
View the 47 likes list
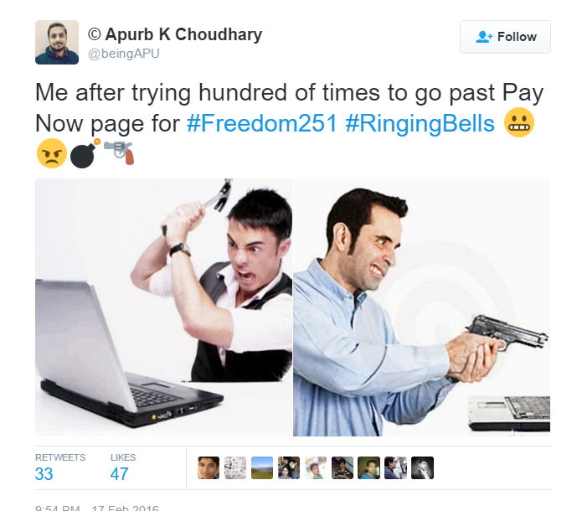tap(123, 467)
